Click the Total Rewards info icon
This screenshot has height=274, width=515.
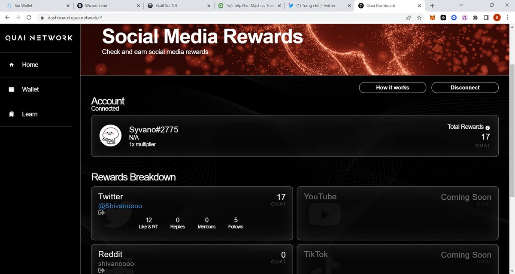[488, 128]
